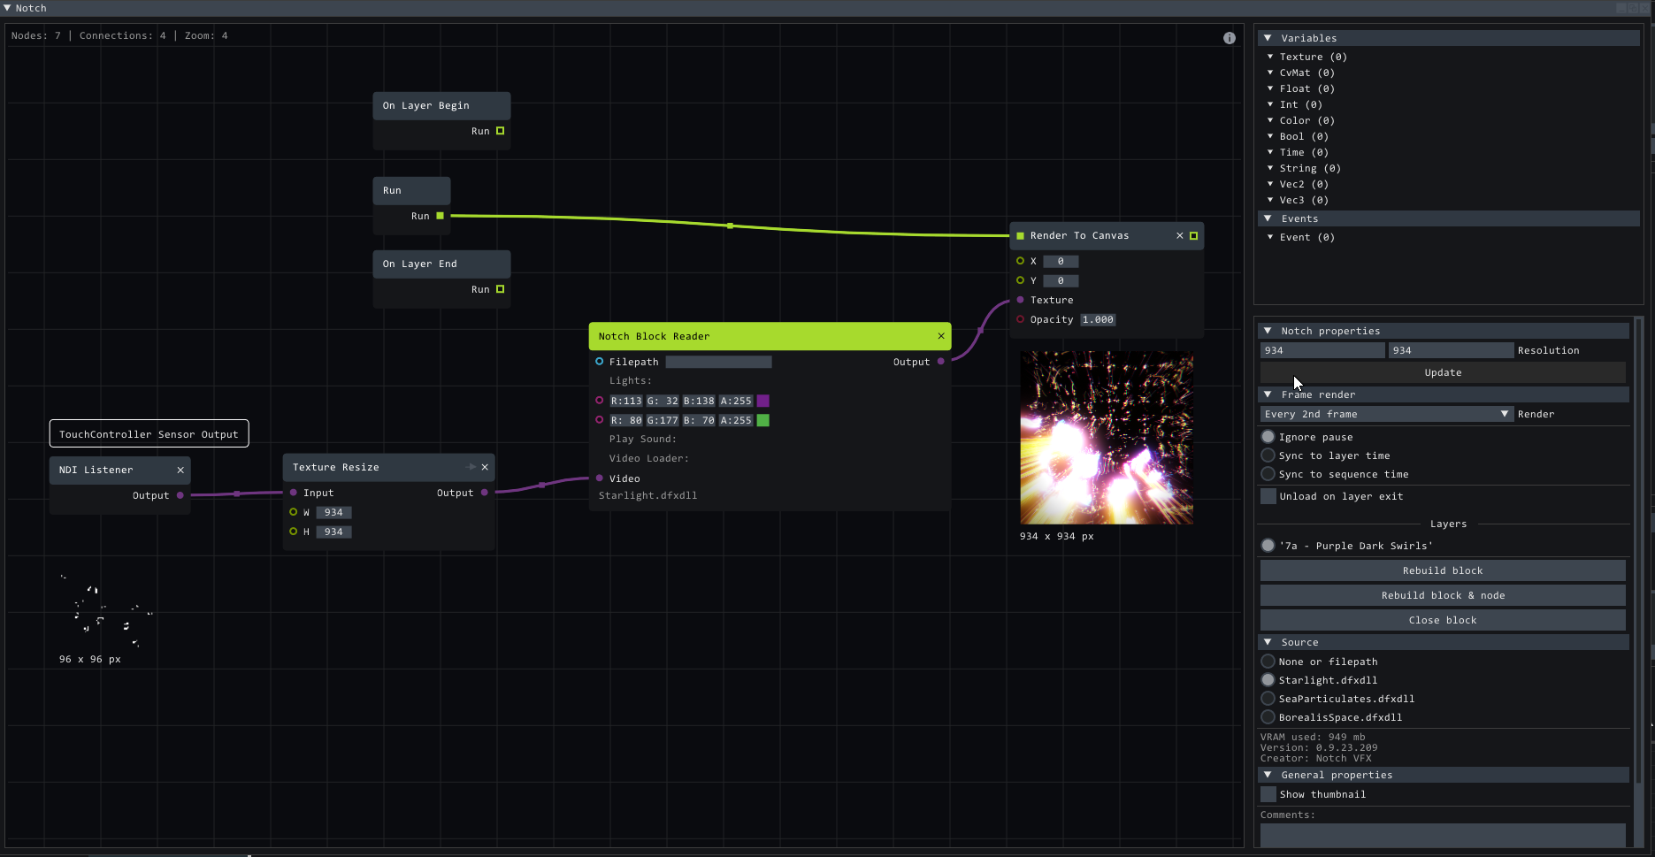The width and height of the screenshot is (1655, 857).
Task: Select the Sync to layer time option
Action: pos(1268,455)
